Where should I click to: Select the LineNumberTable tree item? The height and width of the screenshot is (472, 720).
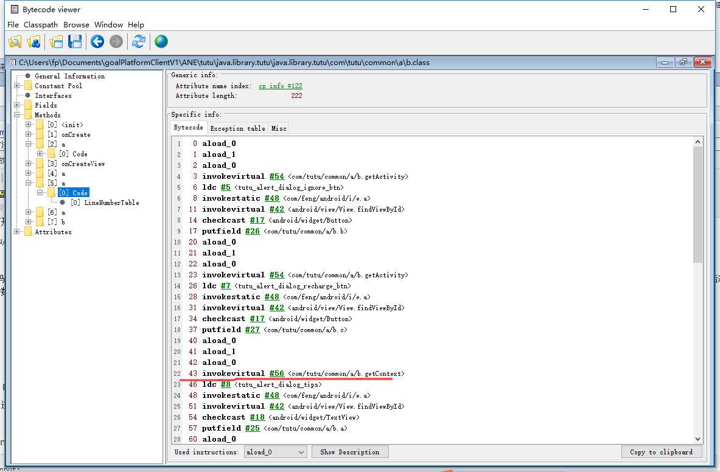[x=105, y=203]
